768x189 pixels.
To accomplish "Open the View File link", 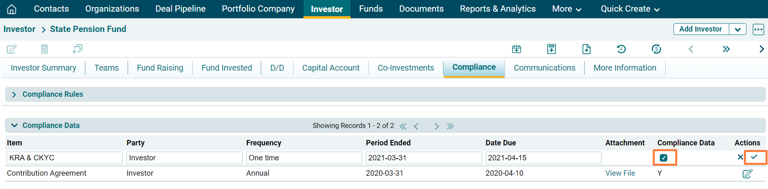I will [620, 173].
